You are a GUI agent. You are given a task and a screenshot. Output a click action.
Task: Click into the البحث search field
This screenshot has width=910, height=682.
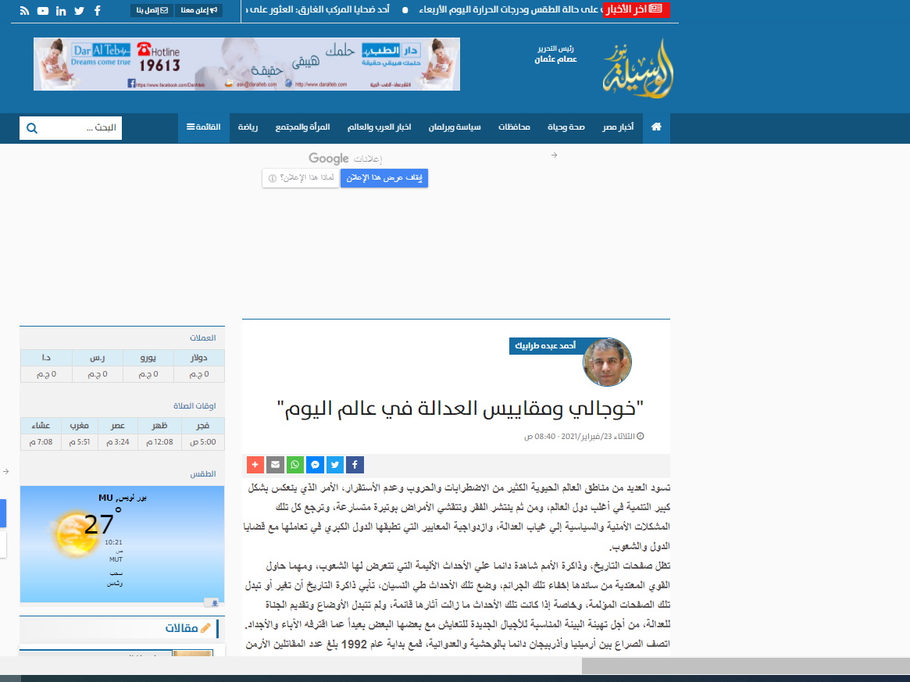pos(82,128)
